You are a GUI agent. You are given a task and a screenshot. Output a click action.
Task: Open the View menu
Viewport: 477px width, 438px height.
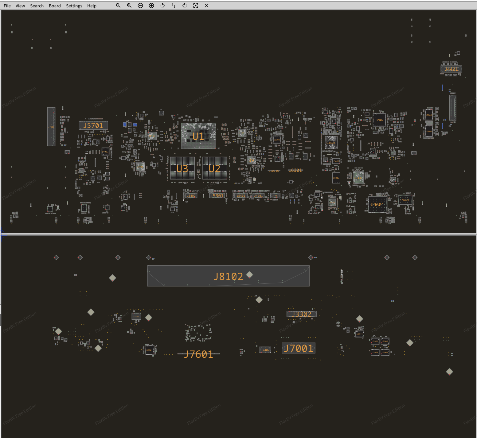(x=20, y=6)
